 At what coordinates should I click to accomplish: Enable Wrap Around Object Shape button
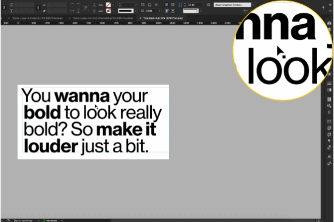coord(166,11)
